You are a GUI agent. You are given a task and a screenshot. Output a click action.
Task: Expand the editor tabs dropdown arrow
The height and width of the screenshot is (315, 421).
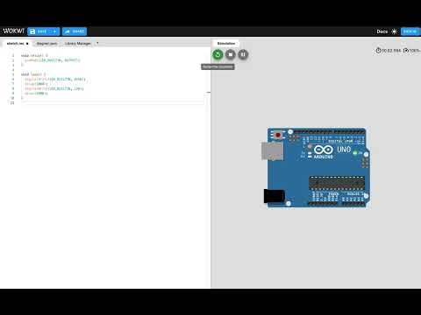(x=97, y=43)
